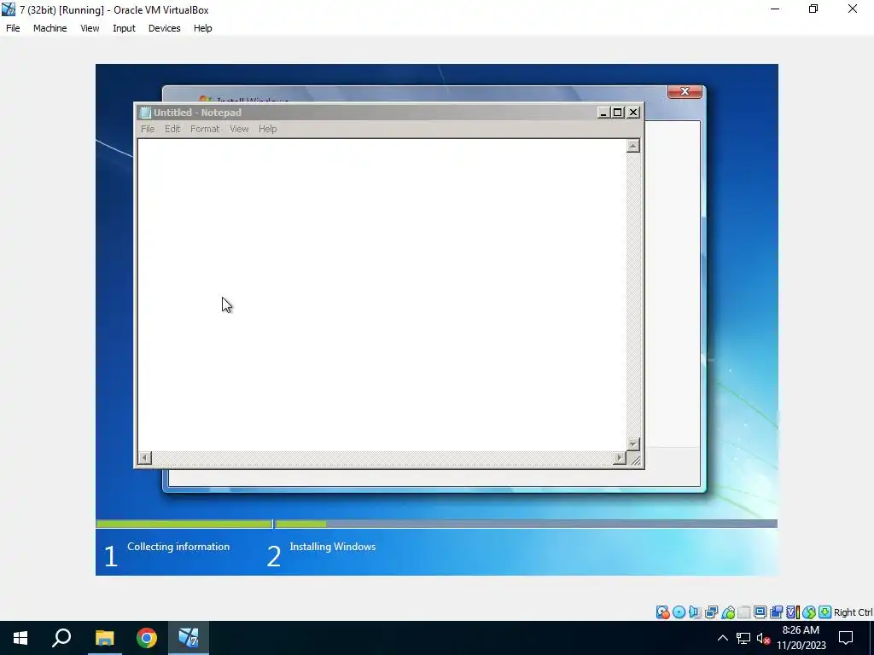Open VirtualBox Devices menu
Screen dimensions: 874x655
(165, 28)
